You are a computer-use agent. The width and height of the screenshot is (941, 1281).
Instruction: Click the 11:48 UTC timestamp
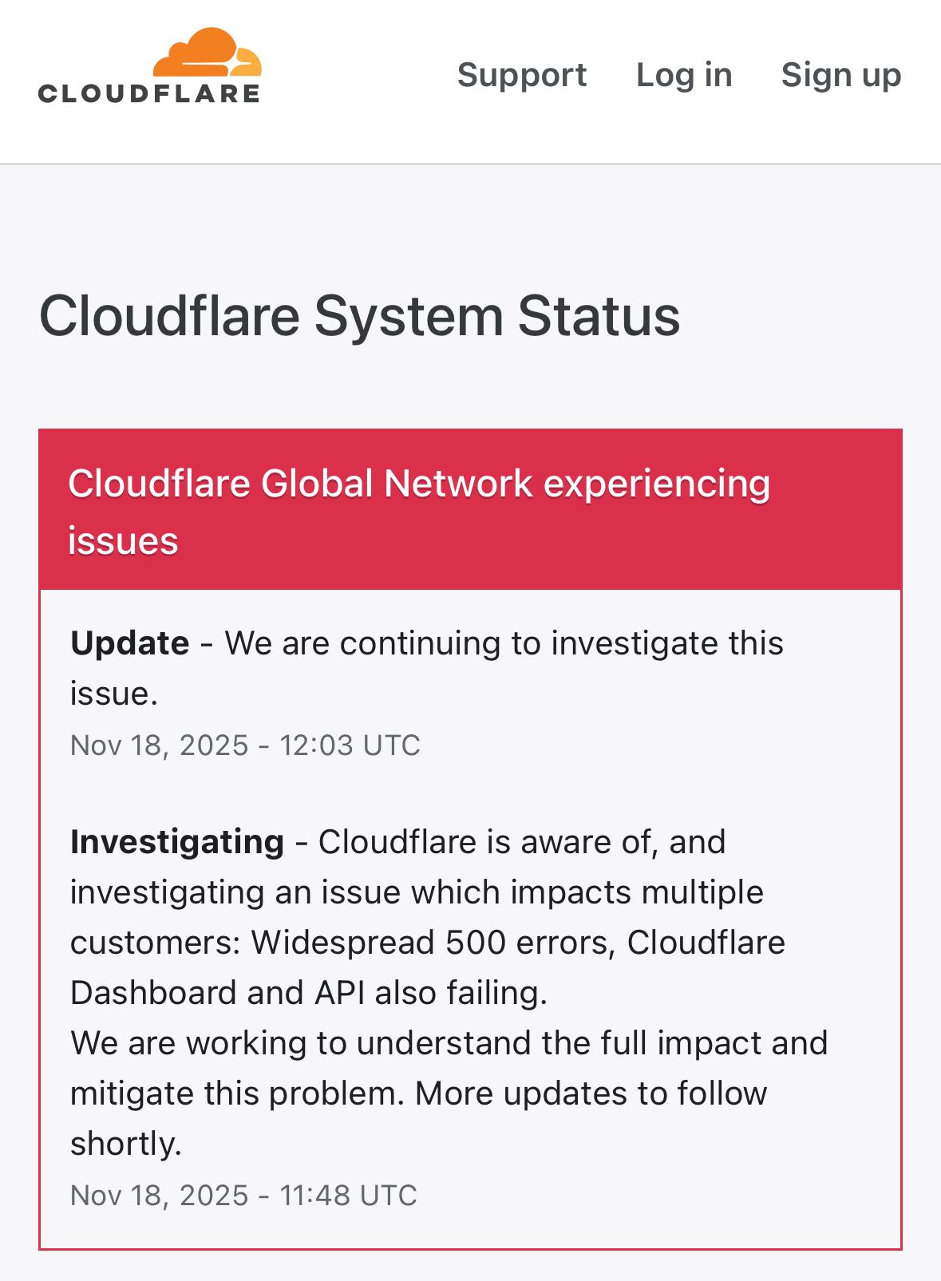(348, 1196)
